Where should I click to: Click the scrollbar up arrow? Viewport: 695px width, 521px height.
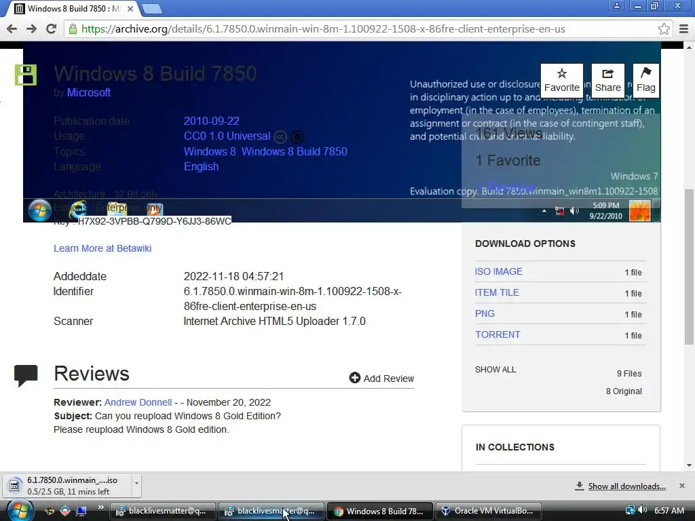pos(689,47)
